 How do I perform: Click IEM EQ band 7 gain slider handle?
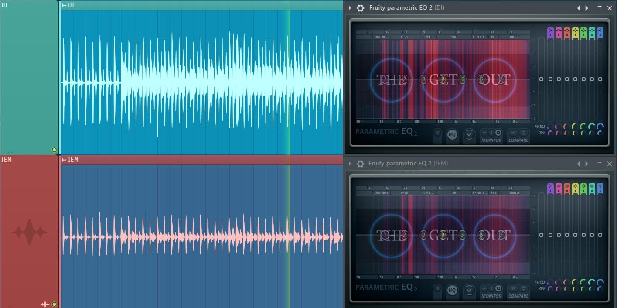[600, 235]
